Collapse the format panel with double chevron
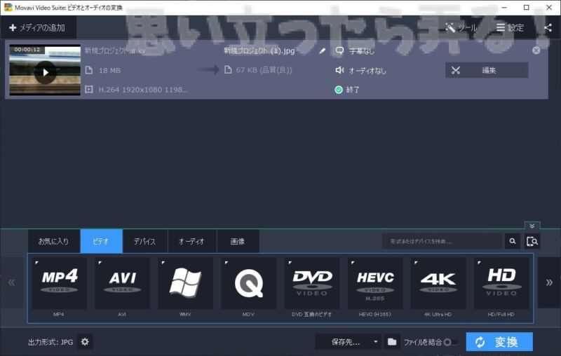The width and height of the screenshot is (561, 356). click(532, 226)
